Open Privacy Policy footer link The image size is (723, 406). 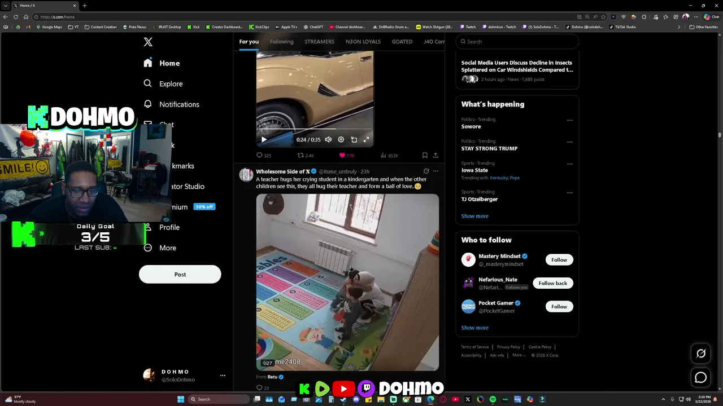pyautogui.click(x=508, y=347)
